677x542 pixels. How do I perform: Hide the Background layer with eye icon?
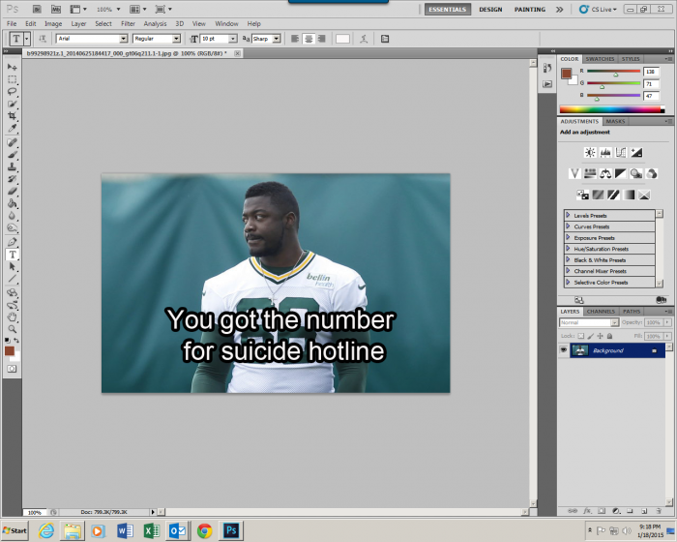(565, 350)
